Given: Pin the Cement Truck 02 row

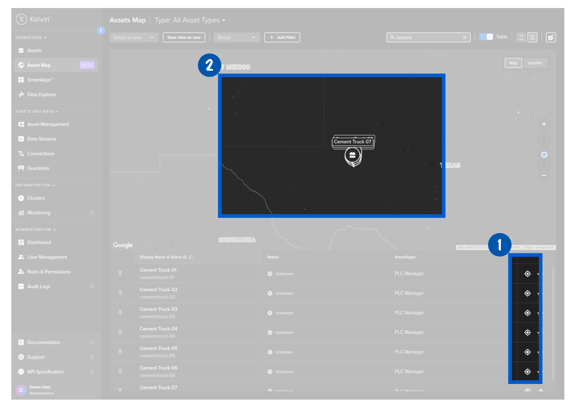Looking at the screenshot, I should coord(120,293).
